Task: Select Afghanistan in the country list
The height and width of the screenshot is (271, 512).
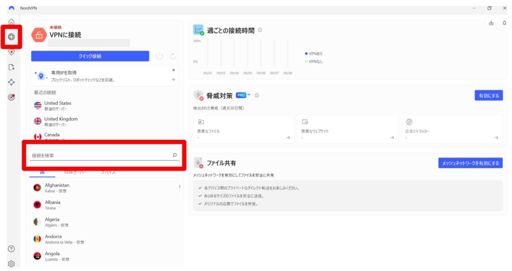Action: [x=104, y=188]
